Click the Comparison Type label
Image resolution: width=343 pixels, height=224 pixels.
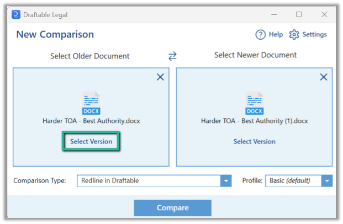[x=40, y=181]
